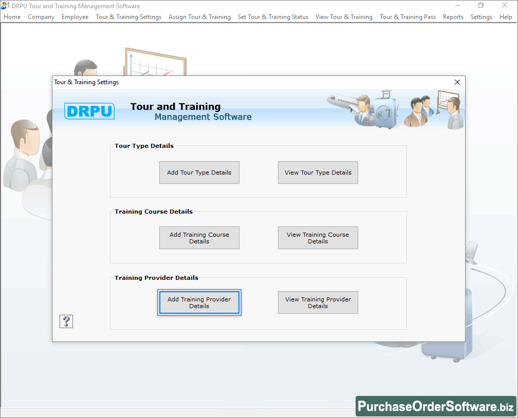Click 'Tour Type Details' group label
Image resolution: width=518 pixels, height=418 pixels.
(x=144, y=146)
